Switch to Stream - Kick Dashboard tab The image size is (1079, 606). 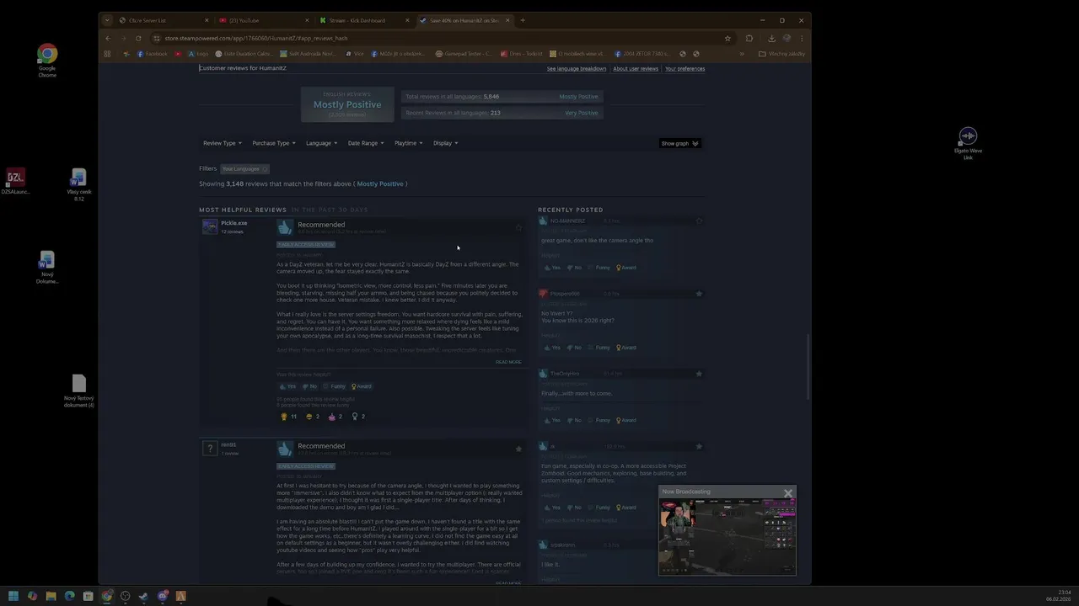point(364,20)
